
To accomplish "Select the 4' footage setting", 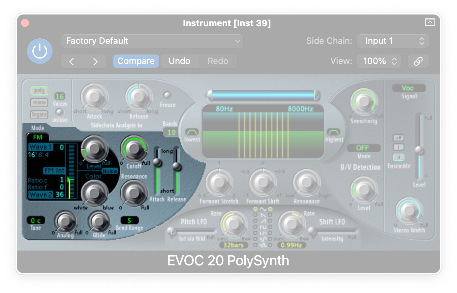I will pos(47,155).
